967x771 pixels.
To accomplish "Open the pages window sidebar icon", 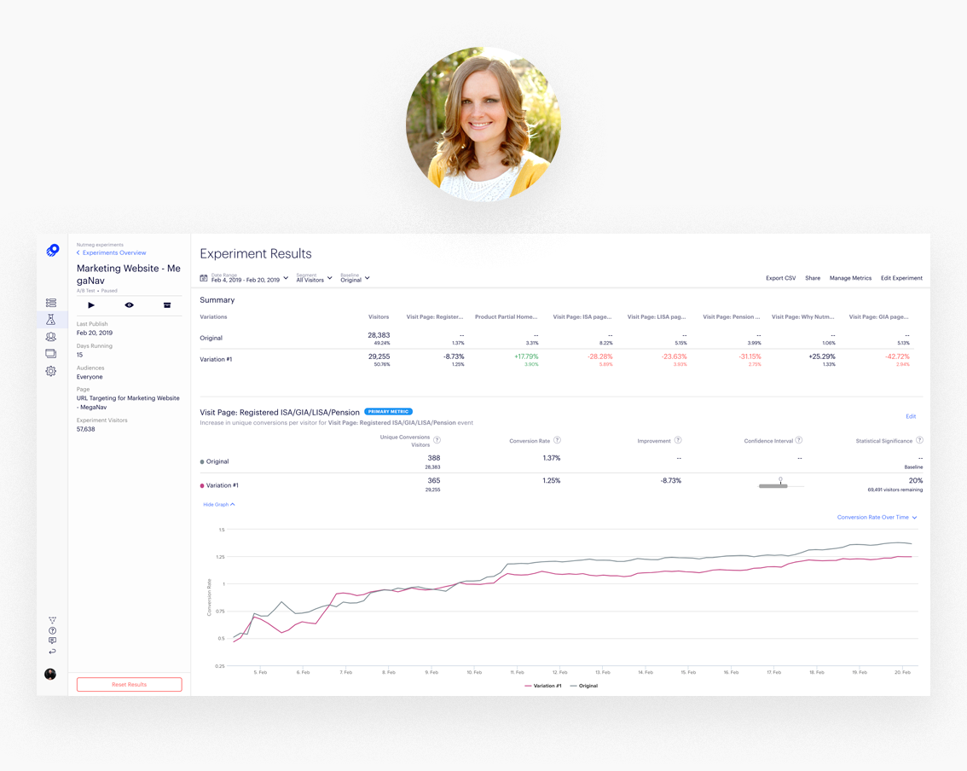I will 51,353.
